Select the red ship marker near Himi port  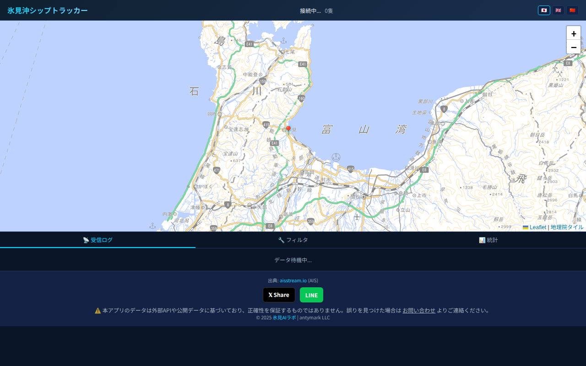pos(288,129)
